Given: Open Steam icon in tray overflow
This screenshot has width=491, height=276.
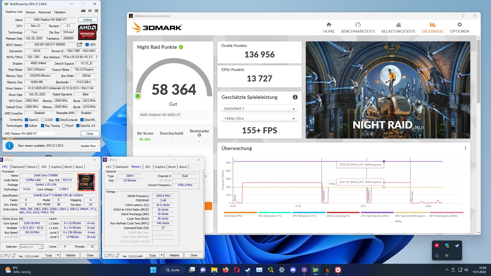Looking at the screenshot, I should pyautogui.click(x=457, y=245).
